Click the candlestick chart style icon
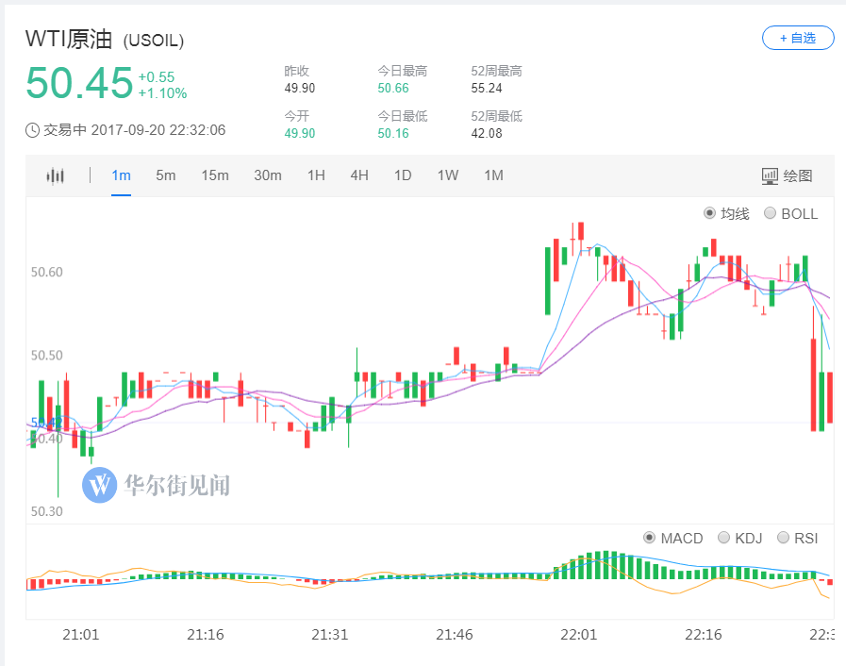Viewport: 846px width, 666px height. (x=54, y=175)
